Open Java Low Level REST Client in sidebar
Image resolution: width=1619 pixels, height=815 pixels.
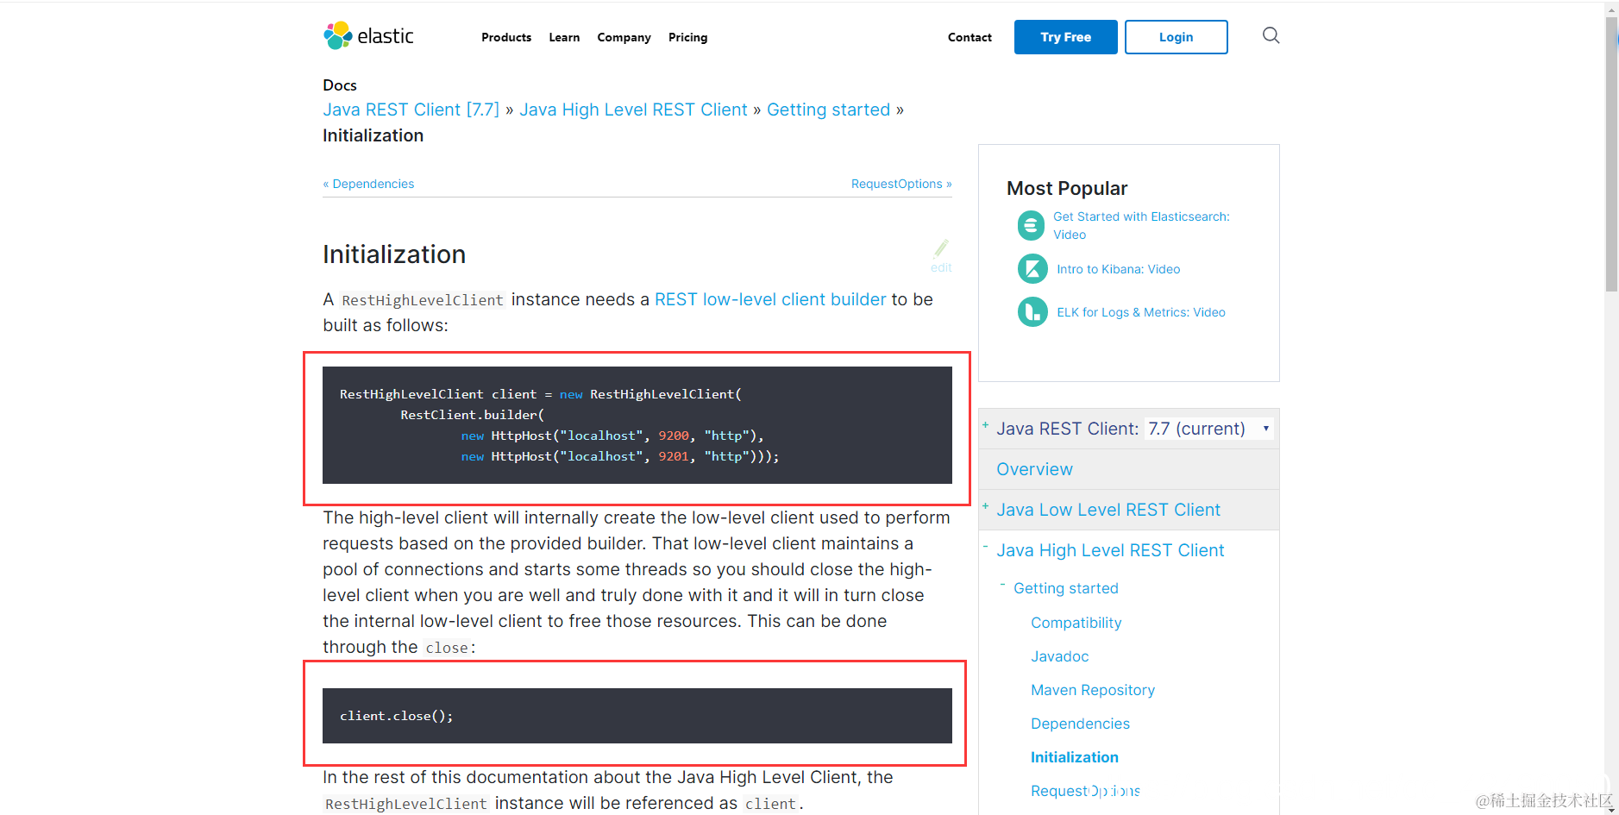(x=1108, y=510)
